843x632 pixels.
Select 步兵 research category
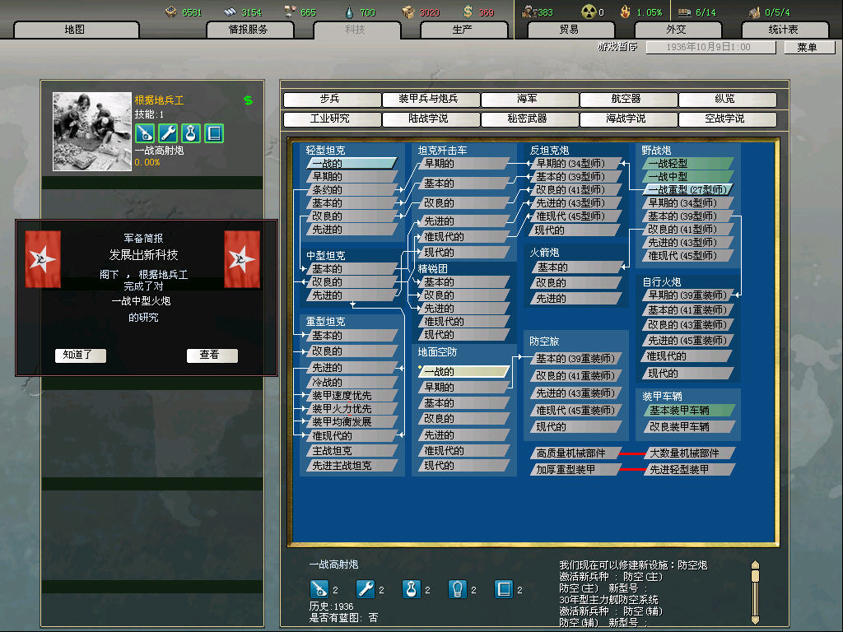pyautogui.click(x=332, y=100)
